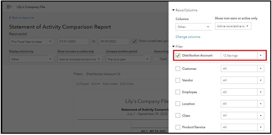Click Add notes in report toolbar
272x135 pixels.
pos(110,84)
